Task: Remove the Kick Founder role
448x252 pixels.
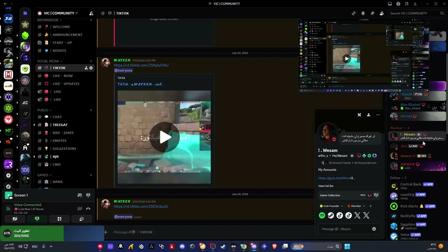Action: [342, 206]
